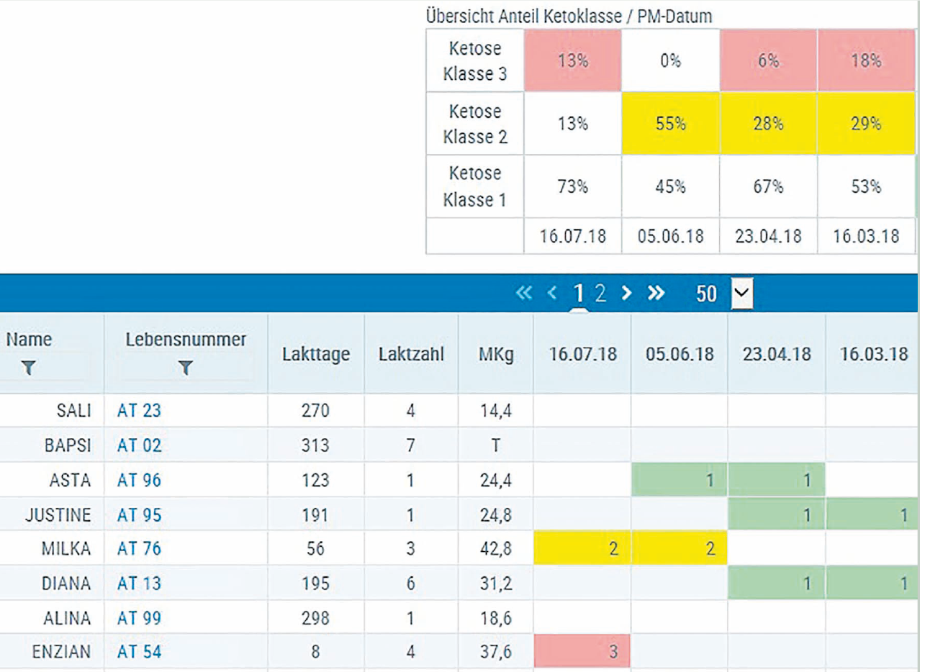Screen dimensions: 925x672
Task: Open the AT 23 link for SALI
Action: [x=139, y=411]
